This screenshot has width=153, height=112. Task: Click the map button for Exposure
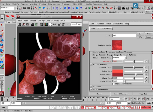[x=146, y=61]
